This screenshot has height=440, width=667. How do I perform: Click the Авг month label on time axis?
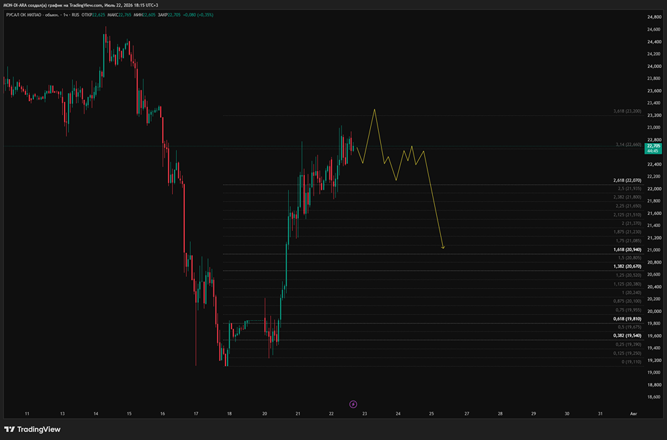pyautogui.click(x=633, y=413)
